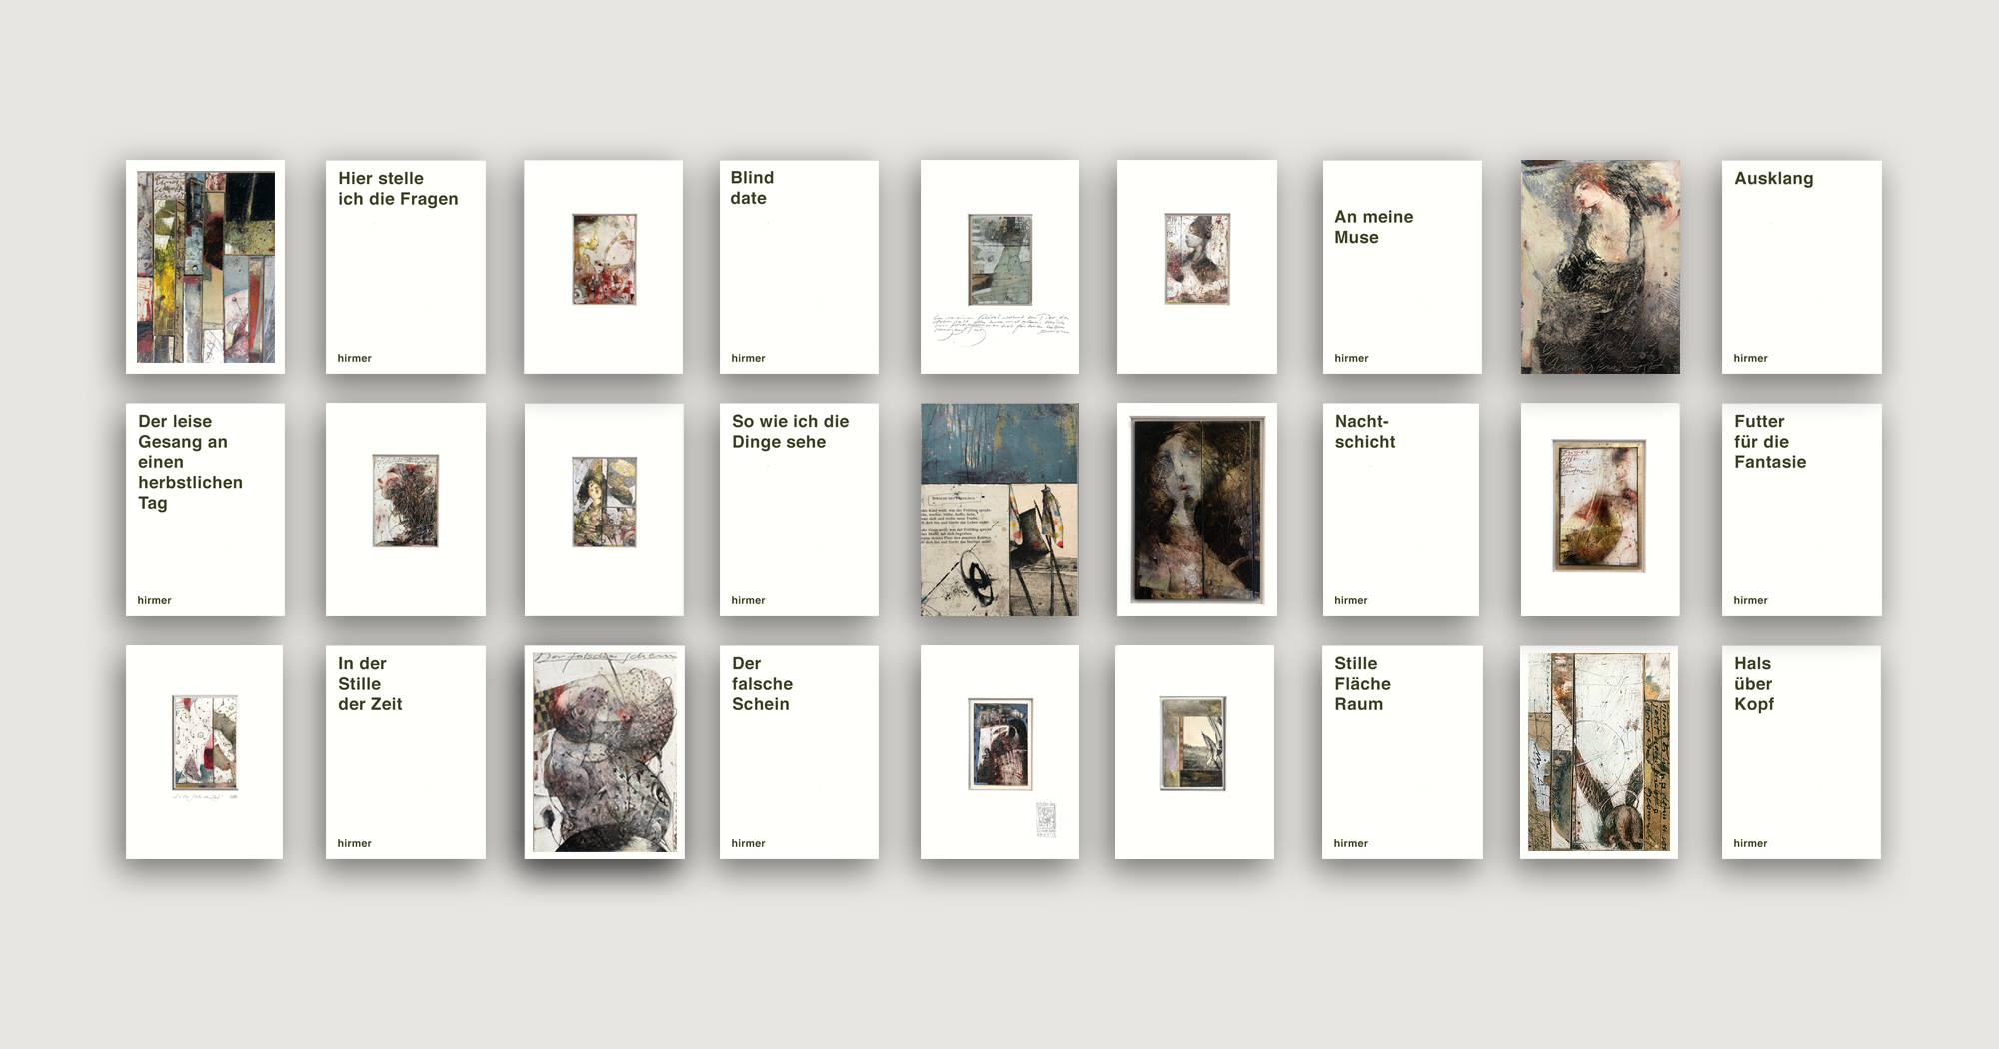Open 'Der leise Gesang an einen herbstlichen Tag' cover
1999x1049 pixels.
[x=205, y=510]
